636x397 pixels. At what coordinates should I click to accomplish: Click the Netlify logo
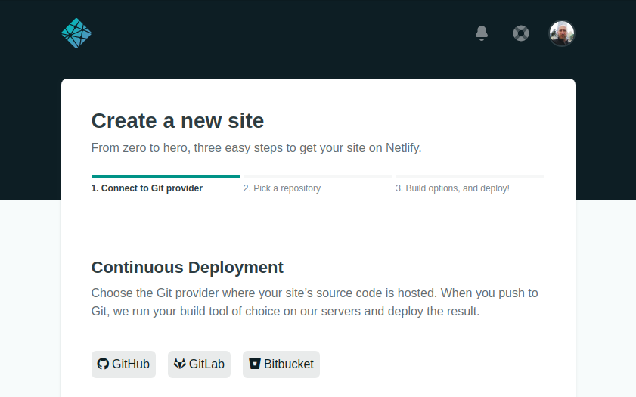[x=76, y=33]
